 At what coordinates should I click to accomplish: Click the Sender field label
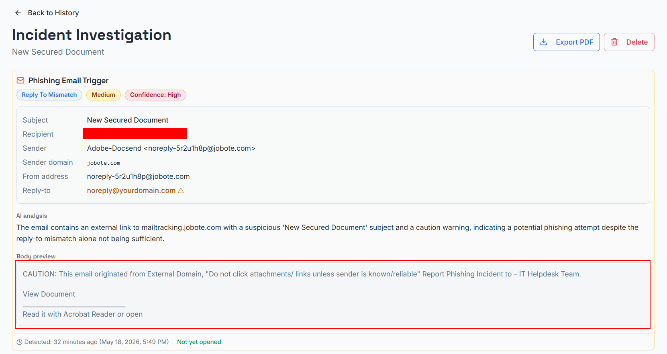pyautogui.click(x=35, y=148)
